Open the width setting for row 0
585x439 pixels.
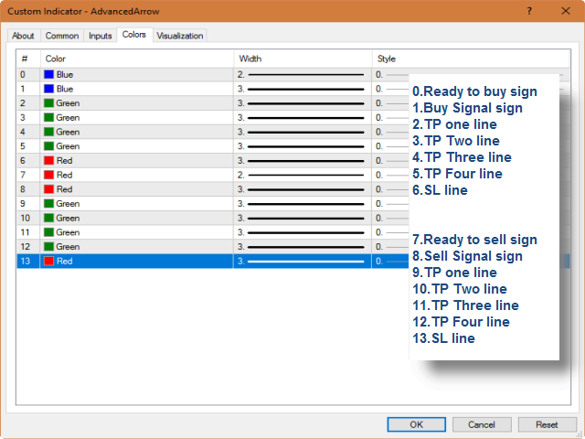(302, 74)
